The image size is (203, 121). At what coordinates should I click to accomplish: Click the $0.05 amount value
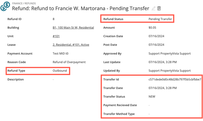pyautogui.click(x=152, y=27)
